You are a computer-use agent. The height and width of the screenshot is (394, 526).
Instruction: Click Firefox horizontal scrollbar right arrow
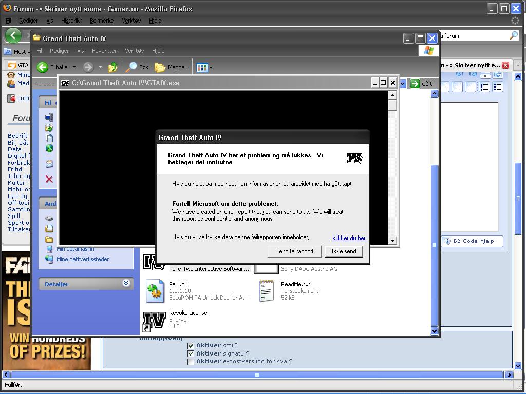tap(509, 375)
